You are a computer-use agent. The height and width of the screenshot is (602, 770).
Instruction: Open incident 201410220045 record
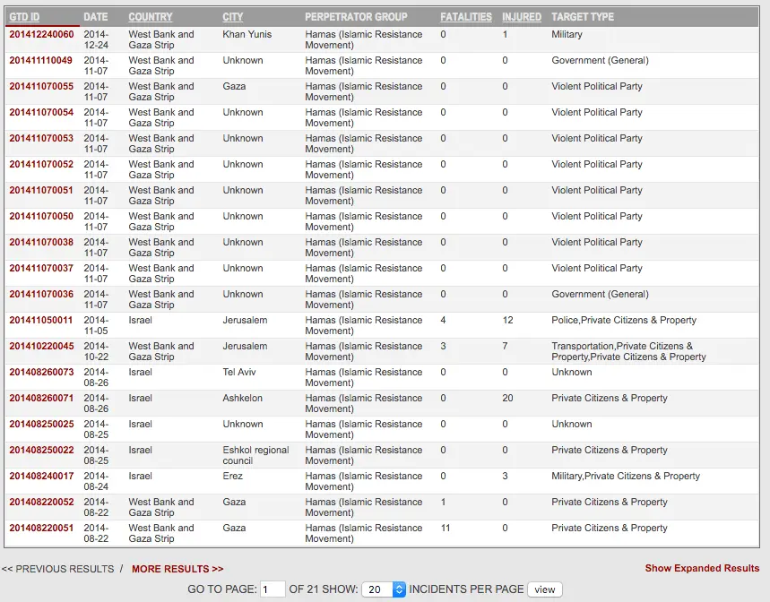[x=41, y=347]
